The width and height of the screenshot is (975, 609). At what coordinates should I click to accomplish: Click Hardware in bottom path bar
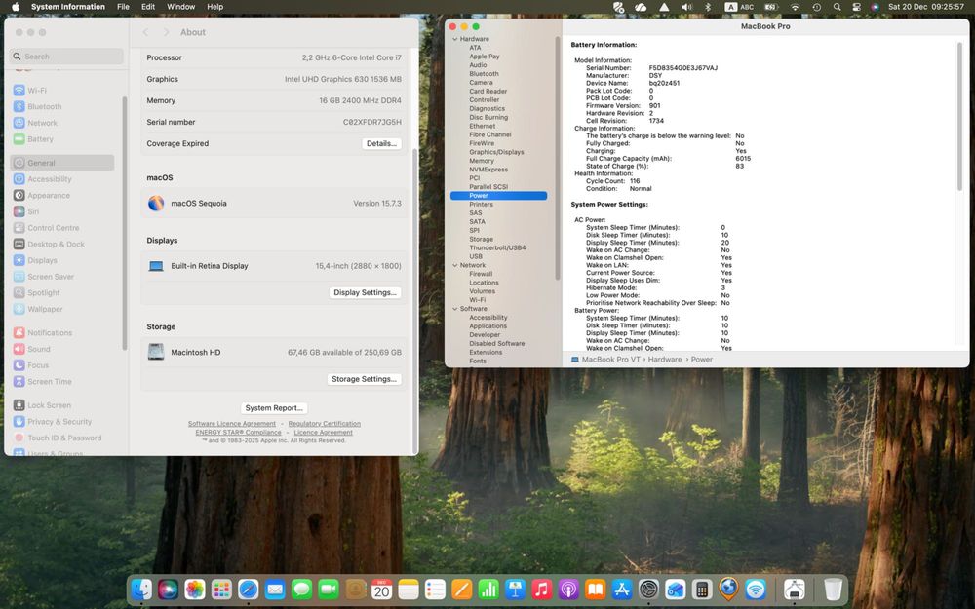665,360
